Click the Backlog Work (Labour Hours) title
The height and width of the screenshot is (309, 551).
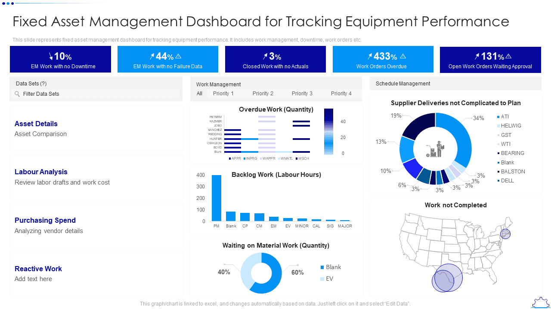276,175
